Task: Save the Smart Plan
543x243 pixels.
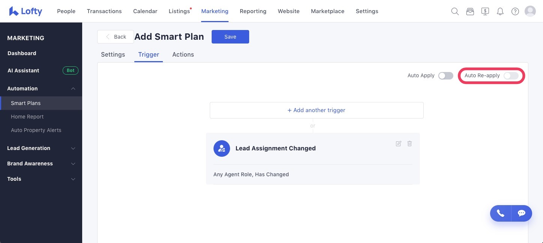Action: [x=230, y=37]
